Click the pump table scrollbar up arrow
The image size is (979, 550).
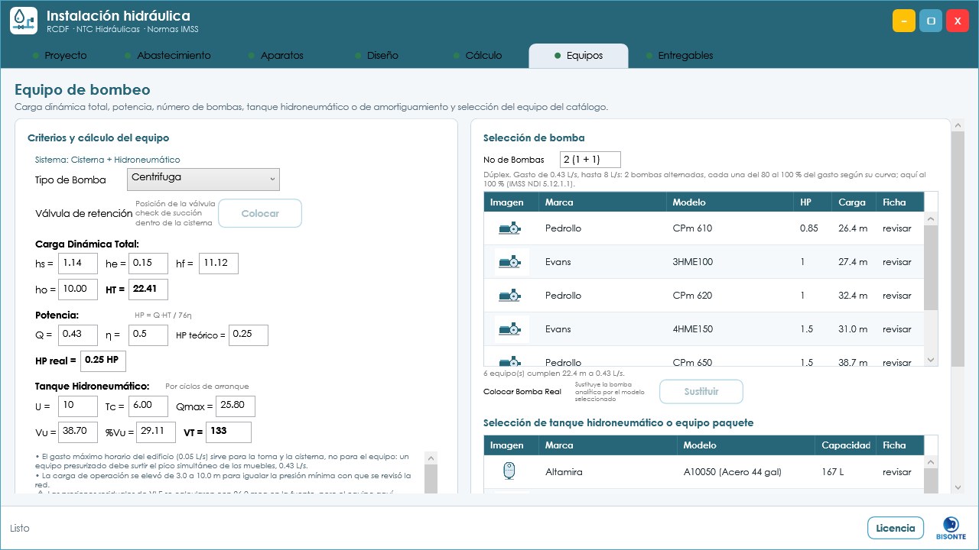point(931,218)
